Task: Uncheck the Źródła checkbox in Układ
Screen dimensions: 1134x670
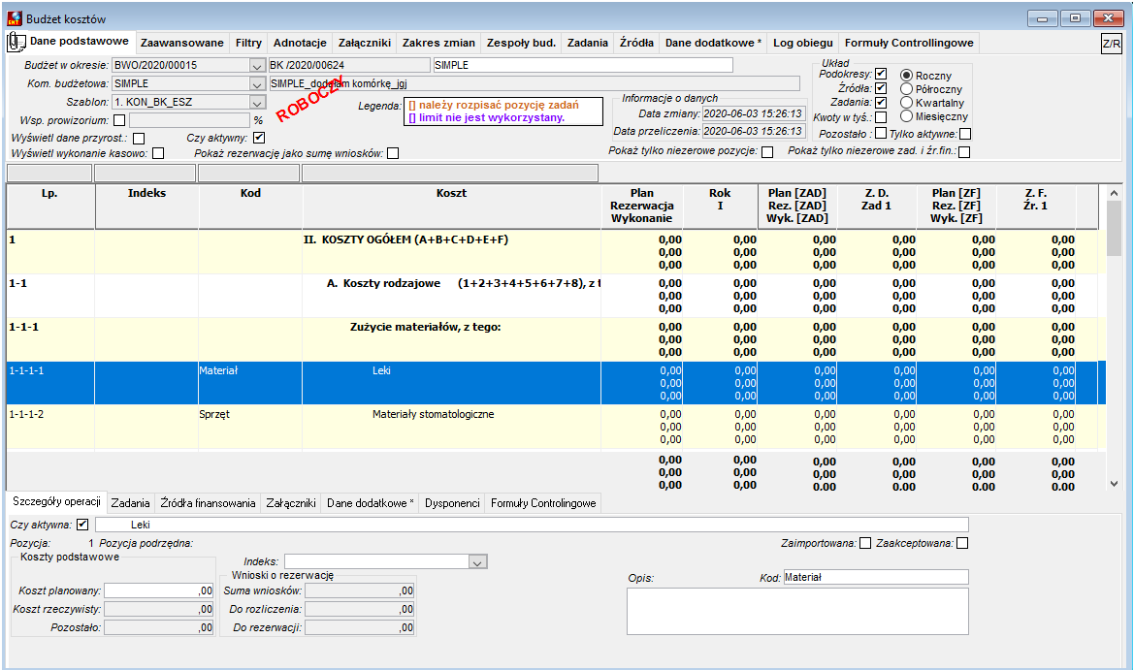Action: tap(881, 88)
